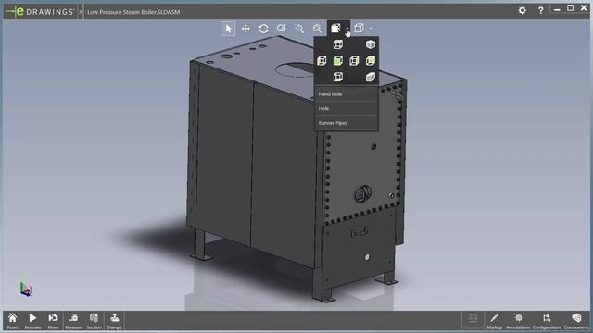Screen dimensions: 593x333
Task: Activate the Rotate tool
Action: 263,29
